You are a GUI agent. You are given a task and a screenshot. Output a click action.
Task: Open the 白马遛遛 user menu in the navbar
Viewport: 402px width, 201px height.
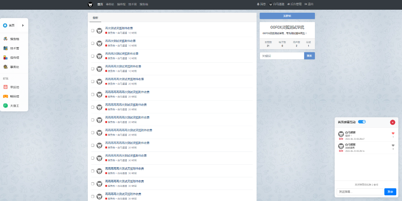coord(277,4)
